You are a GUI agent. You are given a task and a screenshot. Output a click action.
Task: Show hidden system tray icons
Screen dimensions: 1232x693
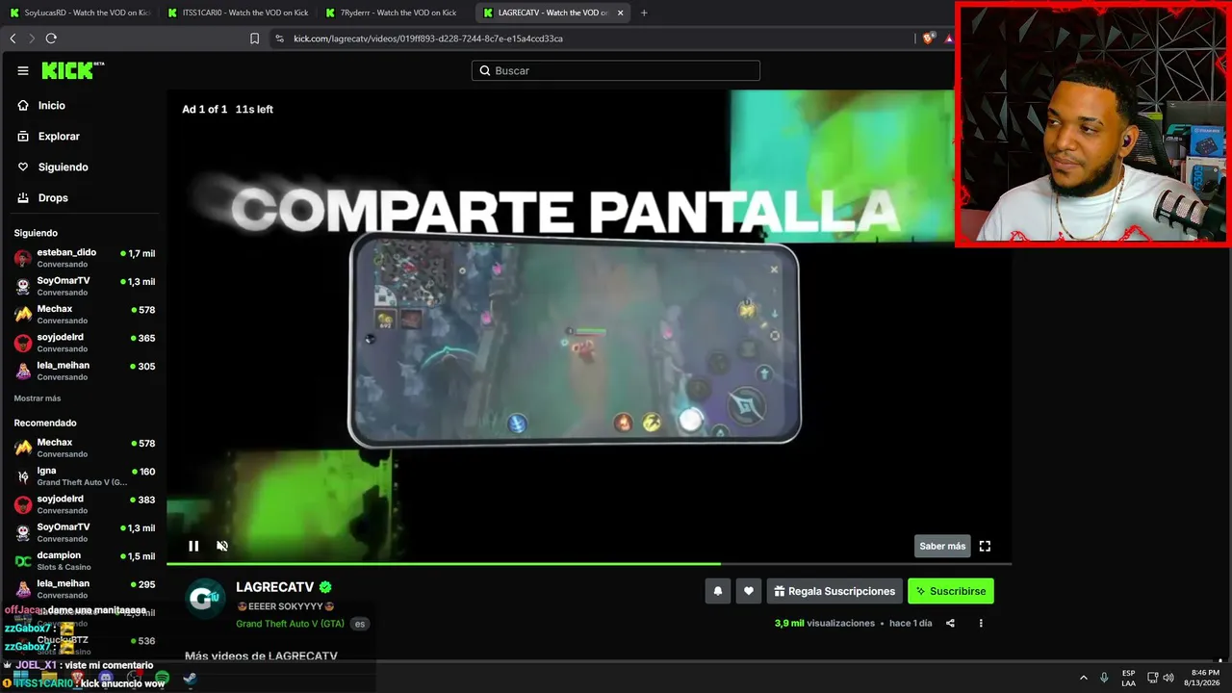1083,678
